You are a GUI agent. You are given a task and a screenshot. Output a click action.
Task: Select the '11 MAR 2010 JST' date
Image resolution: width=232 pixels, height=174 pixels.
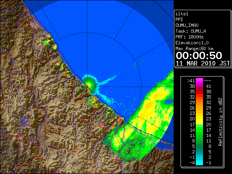[203, 63]
